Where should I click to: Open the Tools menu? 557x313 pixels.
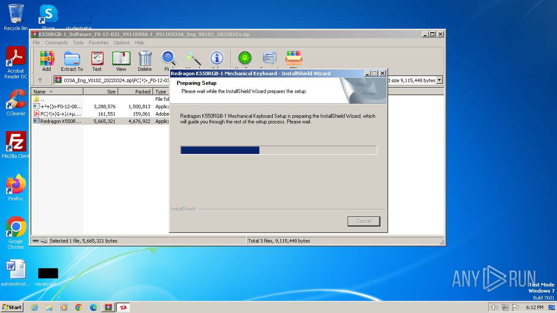coord(78,43)
